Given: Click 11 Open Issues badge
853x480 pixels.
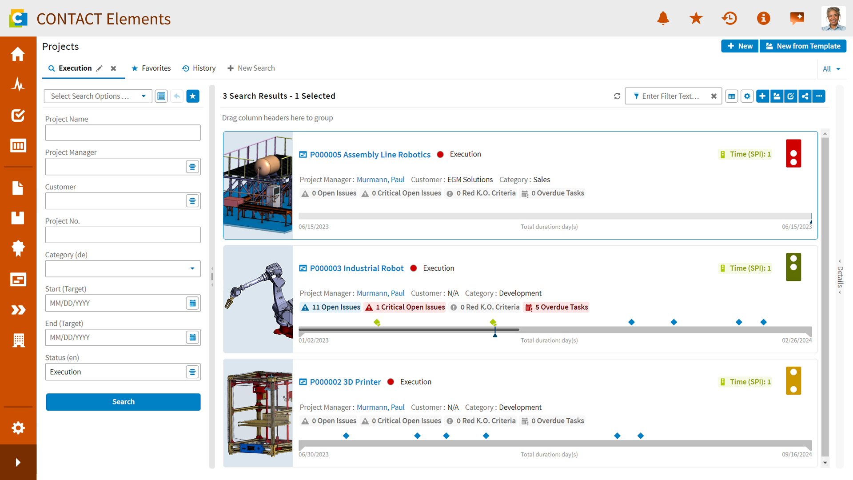Looking at the screenshot, I should pos(331,307).
